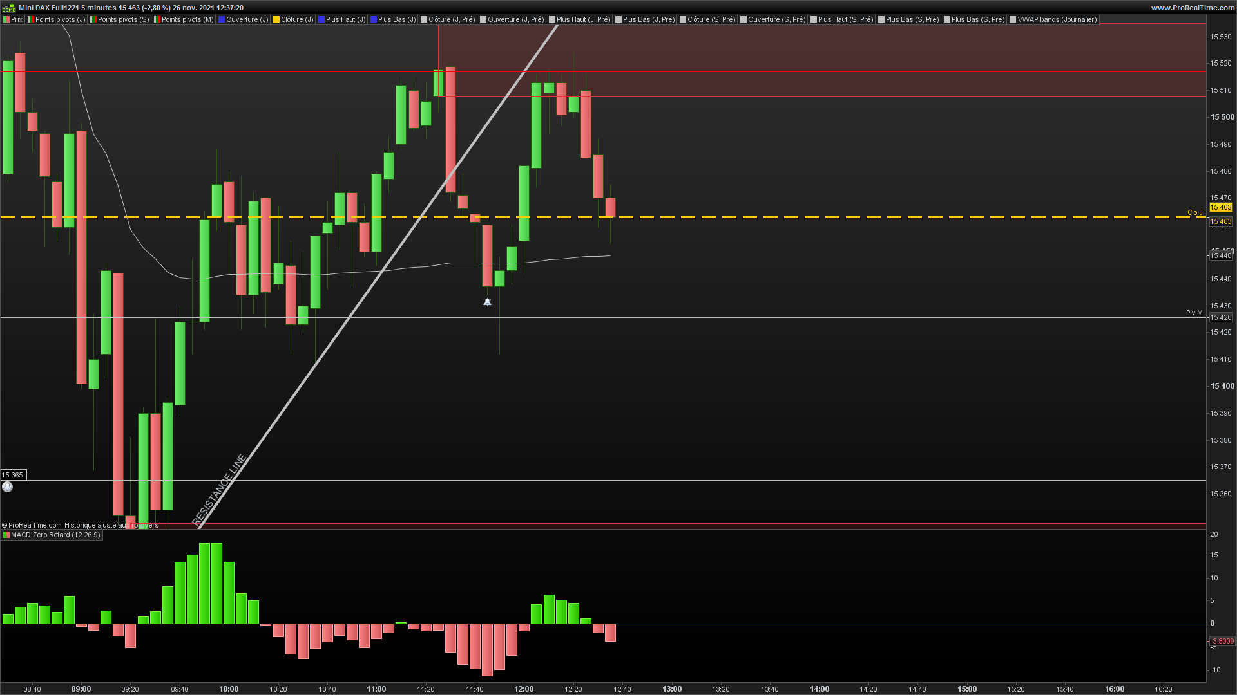
Task: Click the Points pivots (M) indicator icon
Action: pos(157,19)
